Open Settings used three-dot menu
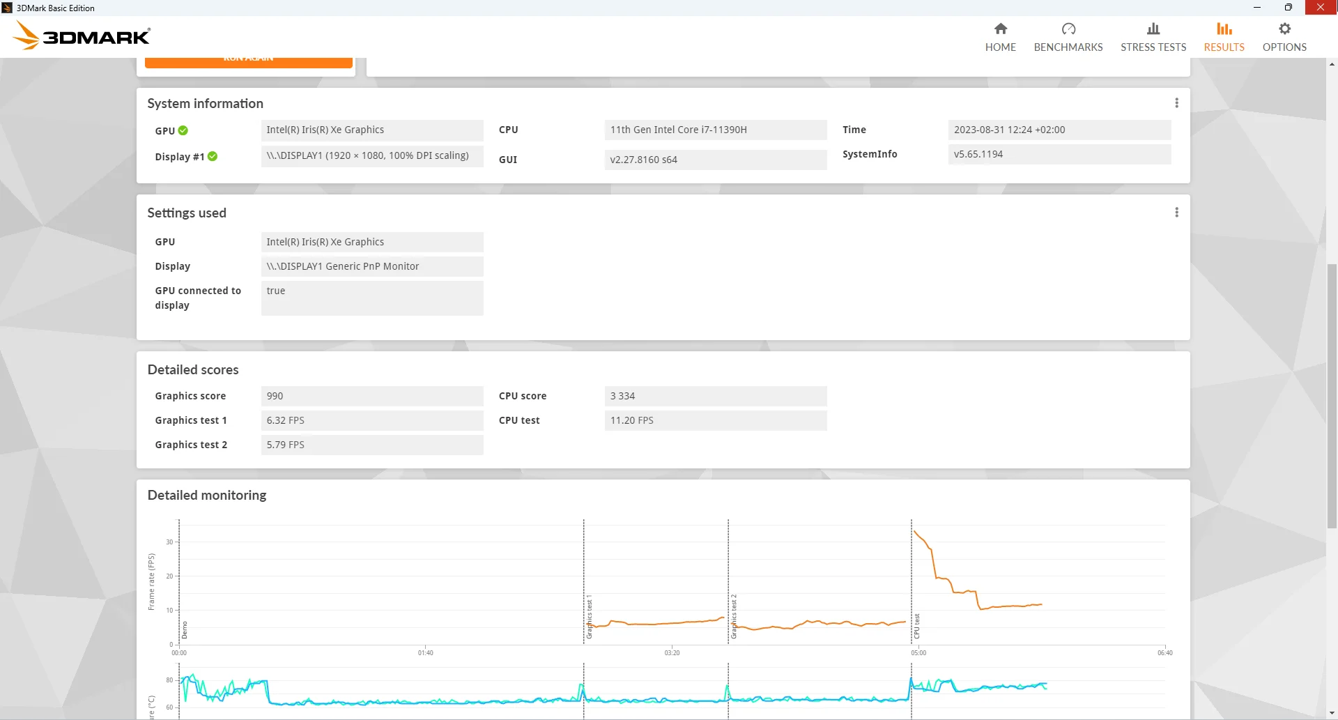Screen dimensions: 1338x720 1176,213
